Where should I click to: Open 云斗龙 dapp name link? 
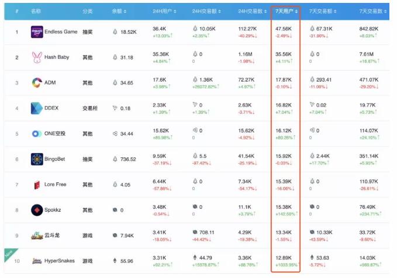pyautogui.click(x=52, y=235)
